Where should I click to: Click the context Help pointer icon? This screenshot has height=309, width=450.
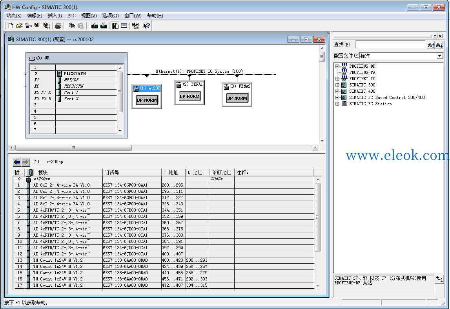tap(147, 26)
